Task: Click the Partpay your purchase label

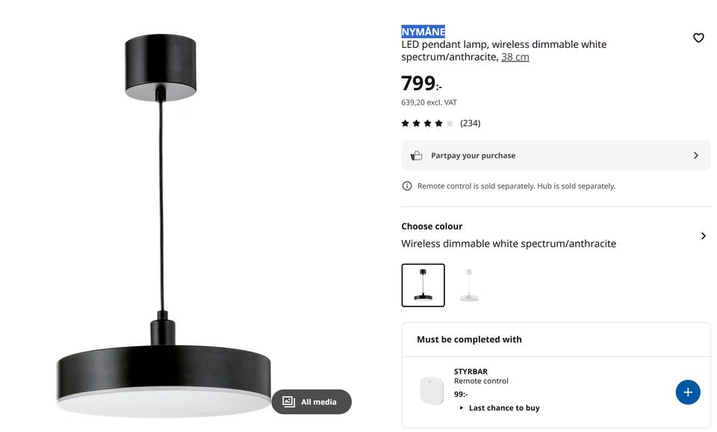Action: click(473, 155)
